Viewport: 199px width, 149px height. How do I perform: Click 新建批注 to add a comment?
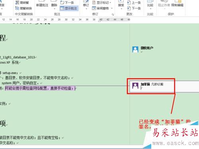[x=42, y=5]
